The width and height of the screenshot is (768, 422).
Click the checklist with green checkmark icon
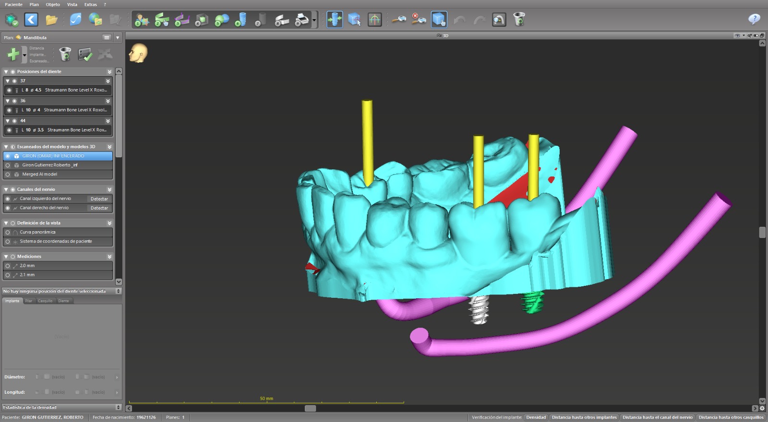[85, 55]
